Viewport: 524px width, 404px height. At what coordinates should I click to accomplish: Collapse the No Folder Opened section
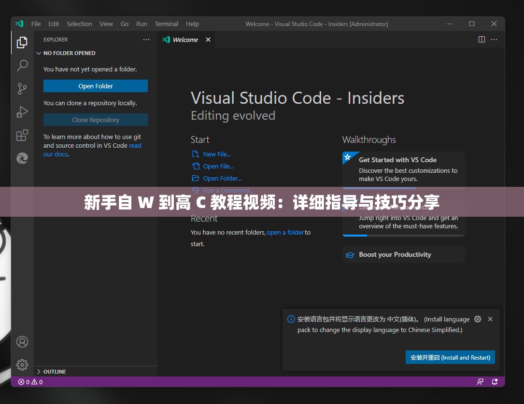pyautogui.click(x=69, y=53)
